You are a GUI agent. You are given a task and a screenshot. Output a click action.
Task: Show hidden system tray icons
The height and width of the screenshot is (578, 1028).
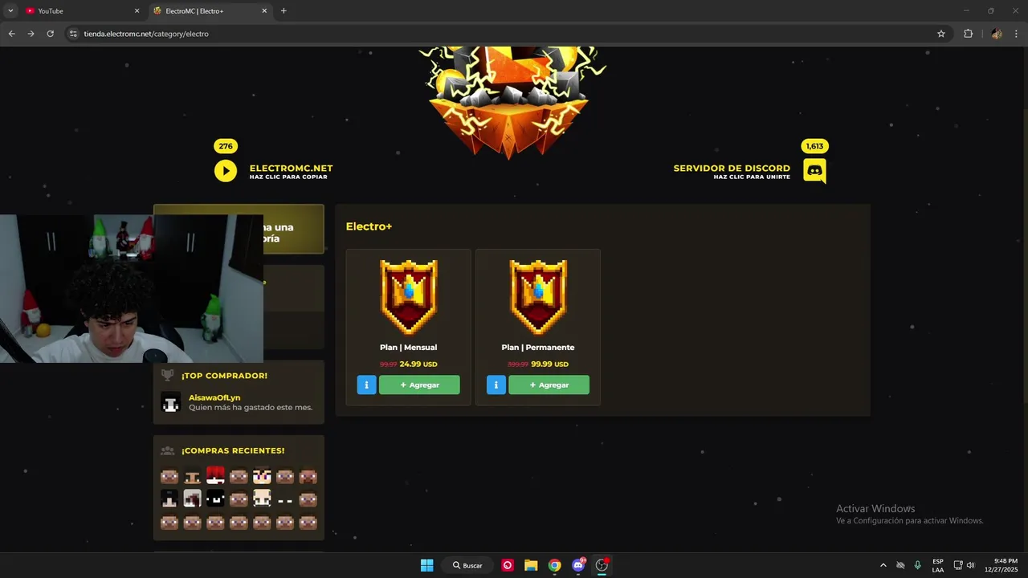[x=883, y=565]
